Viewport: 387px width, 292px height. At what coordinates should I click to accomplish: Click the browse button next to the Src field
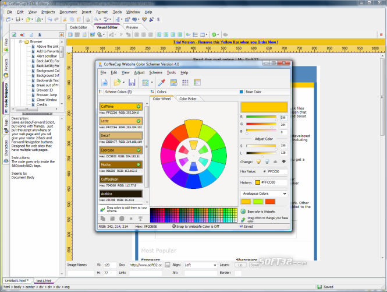tap(168, 265)
